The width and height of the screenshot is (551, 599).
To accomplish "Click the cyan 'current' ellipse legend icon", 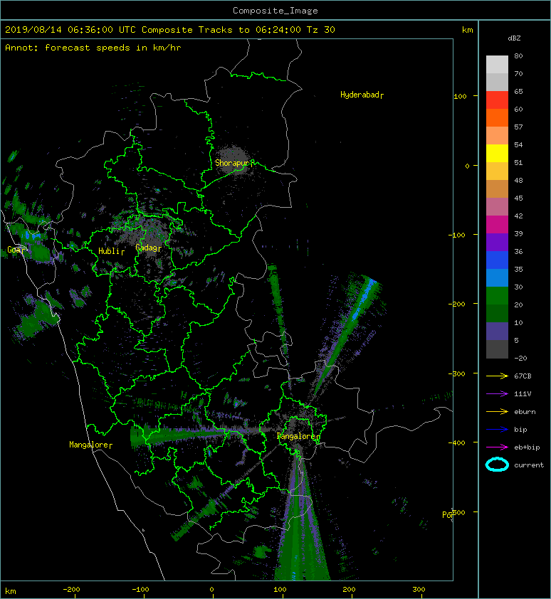I will click(497, 465).
